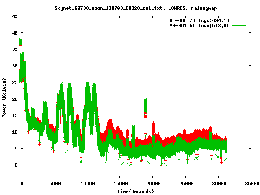Click the y-axis tick label 40

(15, 33)
